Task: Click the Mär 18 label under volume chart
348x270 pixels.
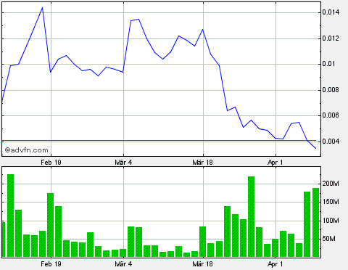Action: pos(203,263)
